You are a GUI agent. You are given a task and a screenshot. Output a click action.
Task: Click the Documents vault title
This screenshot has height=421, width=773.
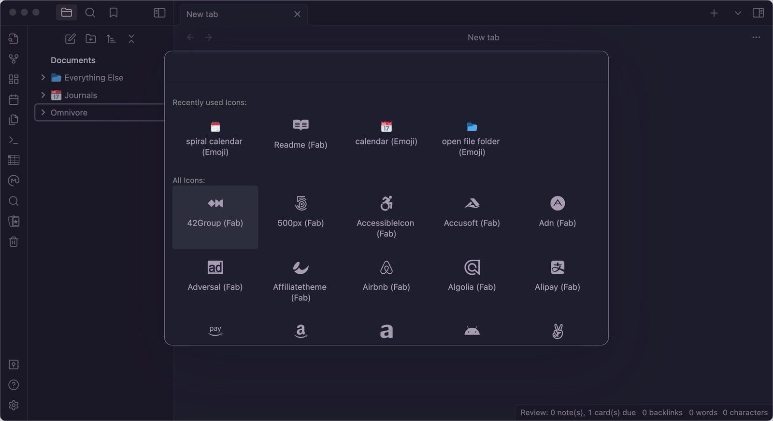[x=73, y=60]
